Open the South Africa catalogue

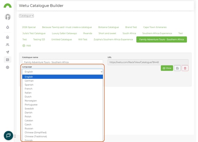(x=129, y=33)
